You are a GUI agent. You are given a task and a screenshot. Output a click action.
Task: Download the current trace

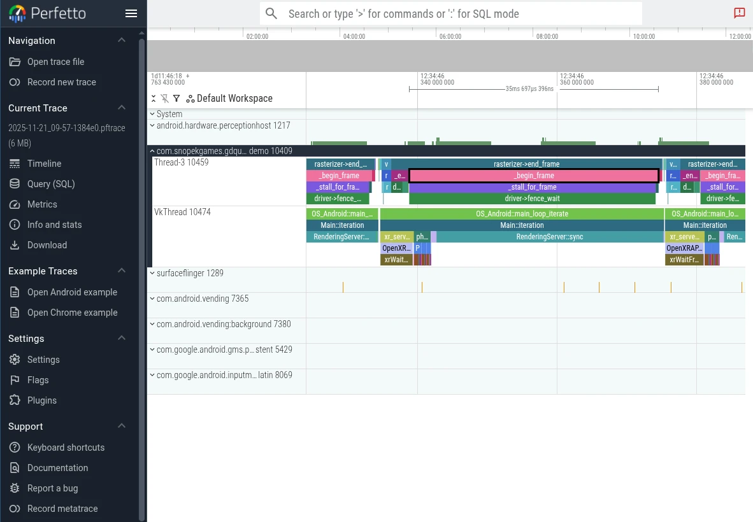click(47, 245)
